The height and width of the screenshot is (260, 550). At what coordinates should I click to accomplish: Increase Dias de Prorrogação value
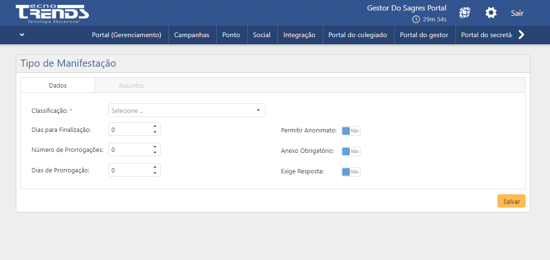(x=155, y=167)
